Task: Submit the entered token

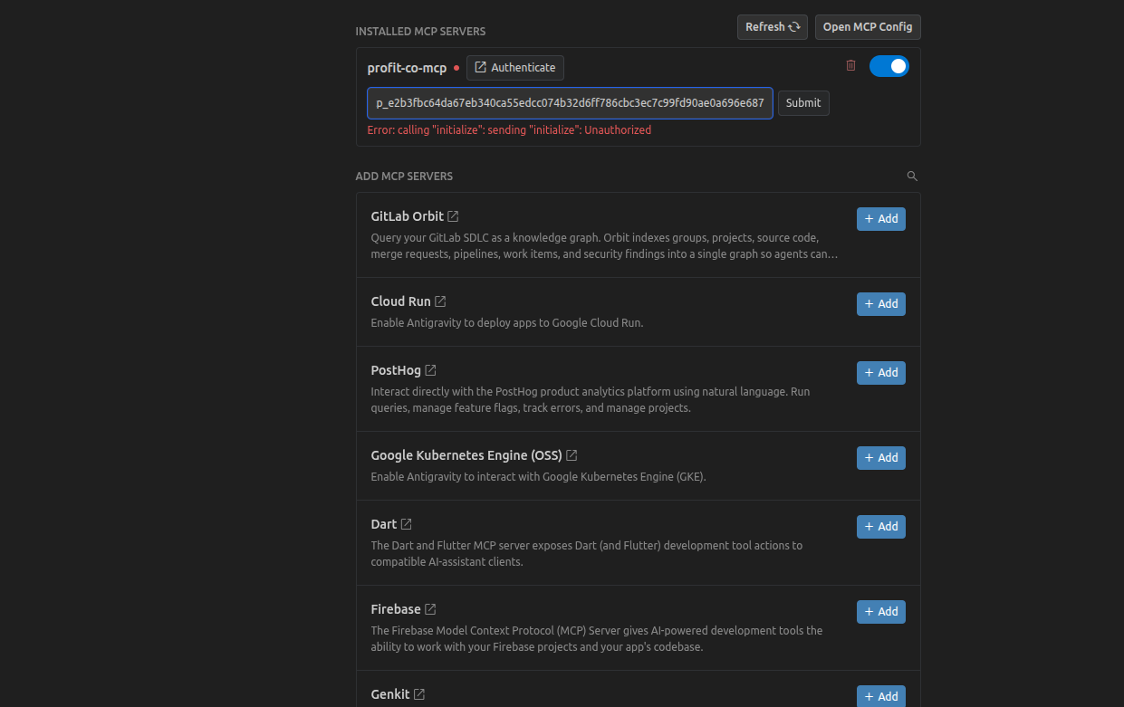Action: [x=803, y=103]
